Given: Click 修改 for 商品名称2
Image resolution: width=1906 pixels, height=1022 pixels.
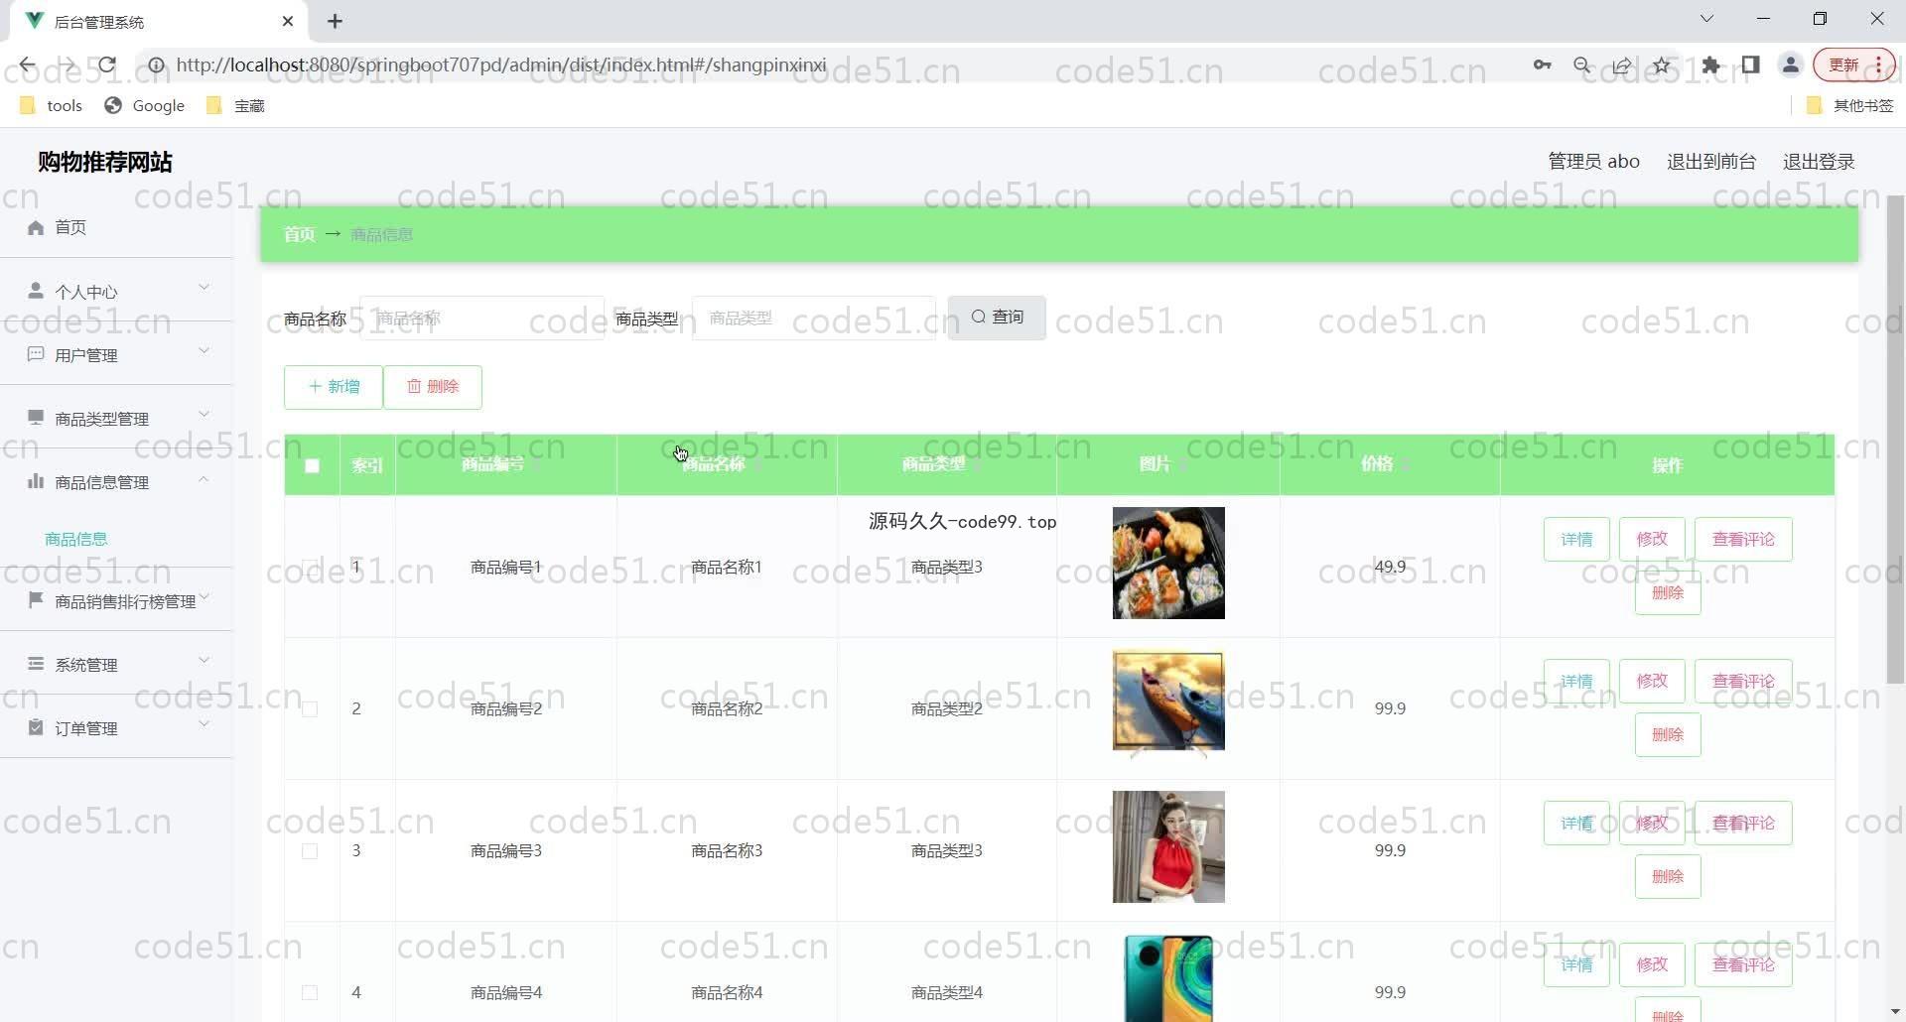Looking at the screenshot, I should pos(1652,682).
